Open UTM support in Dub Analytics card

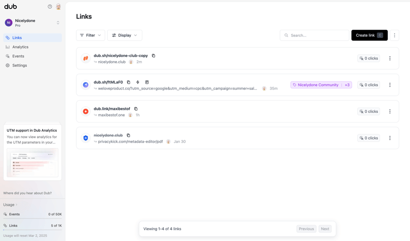pos(32,152)
